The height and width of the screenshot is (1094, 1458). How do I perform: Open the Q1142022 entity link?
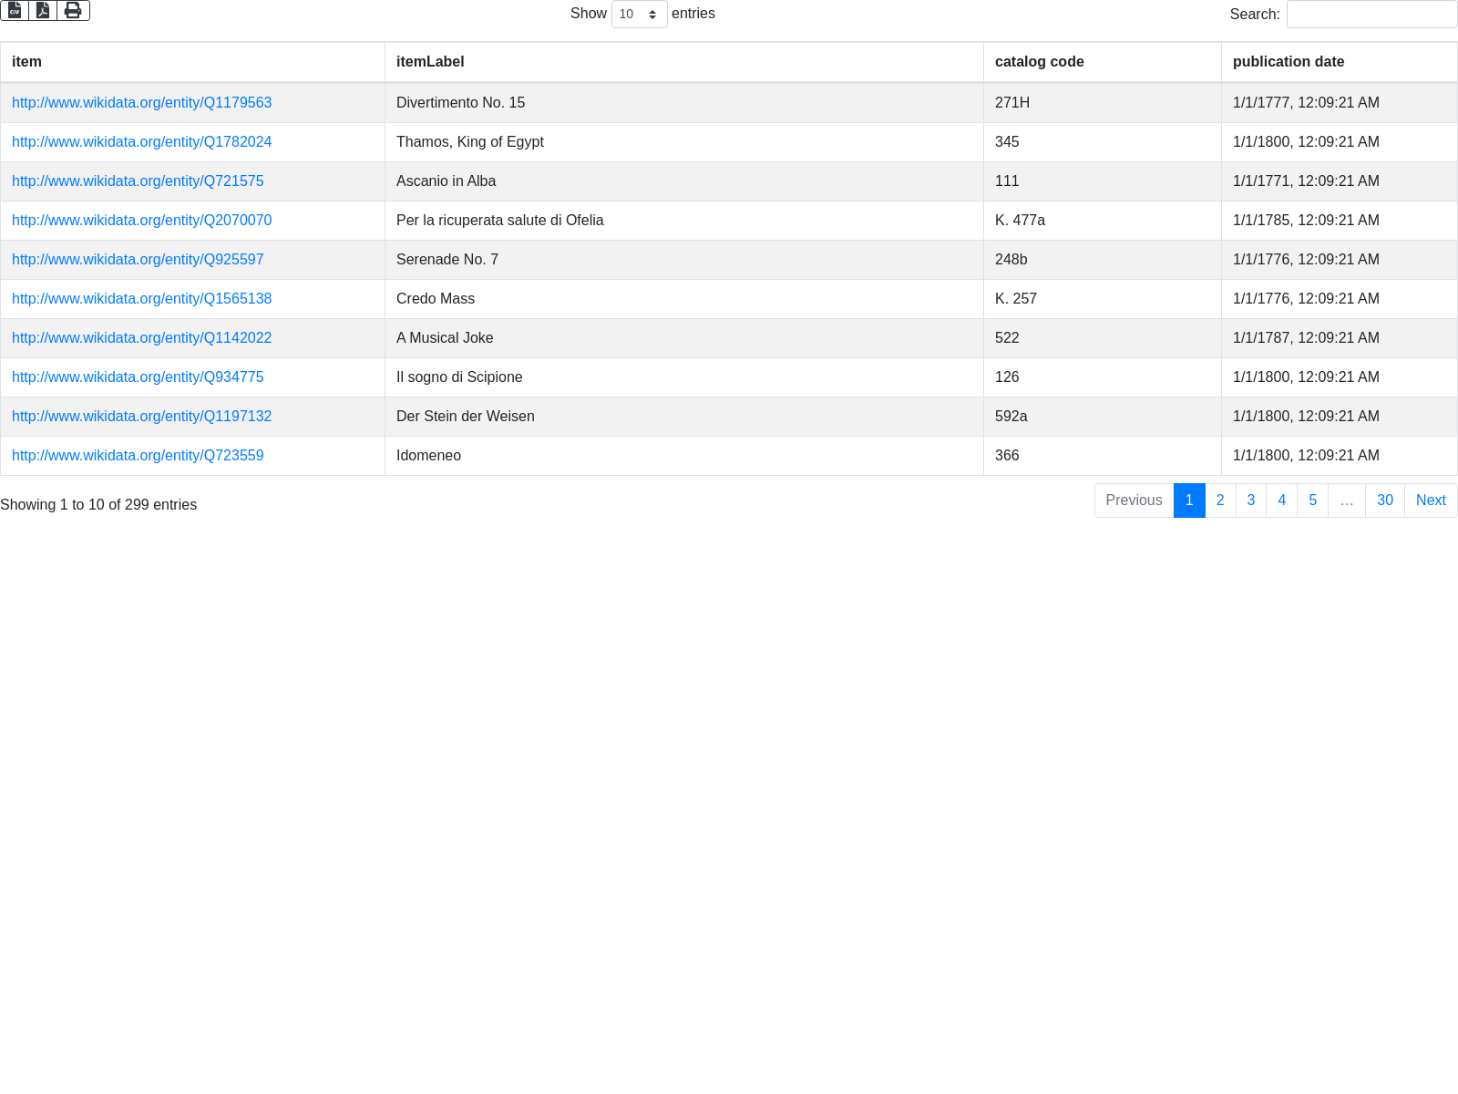point(141,338)
